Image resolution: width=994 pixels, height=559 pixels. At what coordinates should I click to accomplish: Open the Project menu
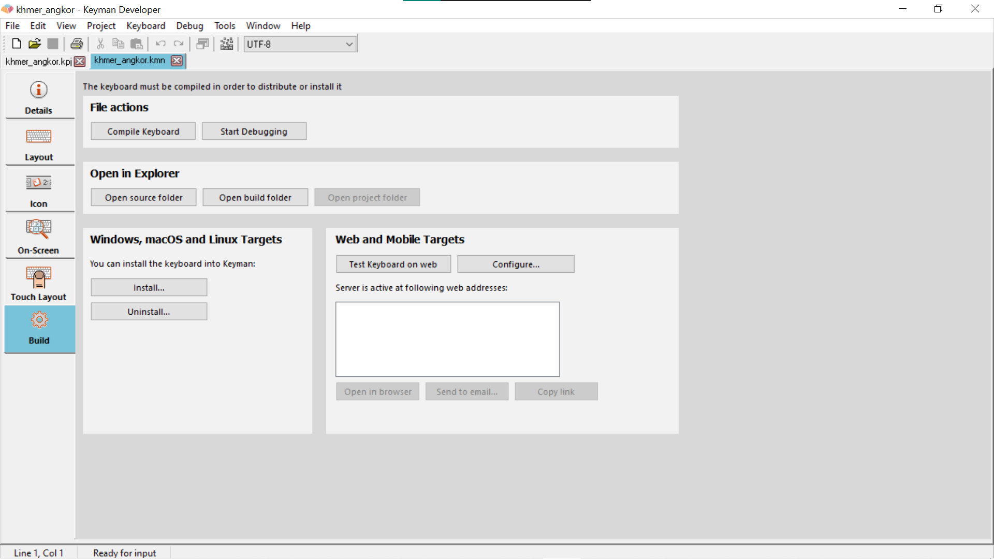tap(101, 26)
